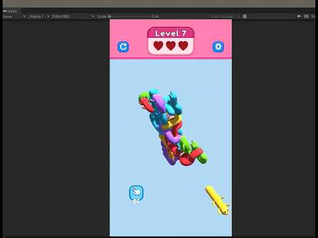The height and width of the screenshot is (238, 318).
Task: Open the game settings gear button
Action: [218, 47]
